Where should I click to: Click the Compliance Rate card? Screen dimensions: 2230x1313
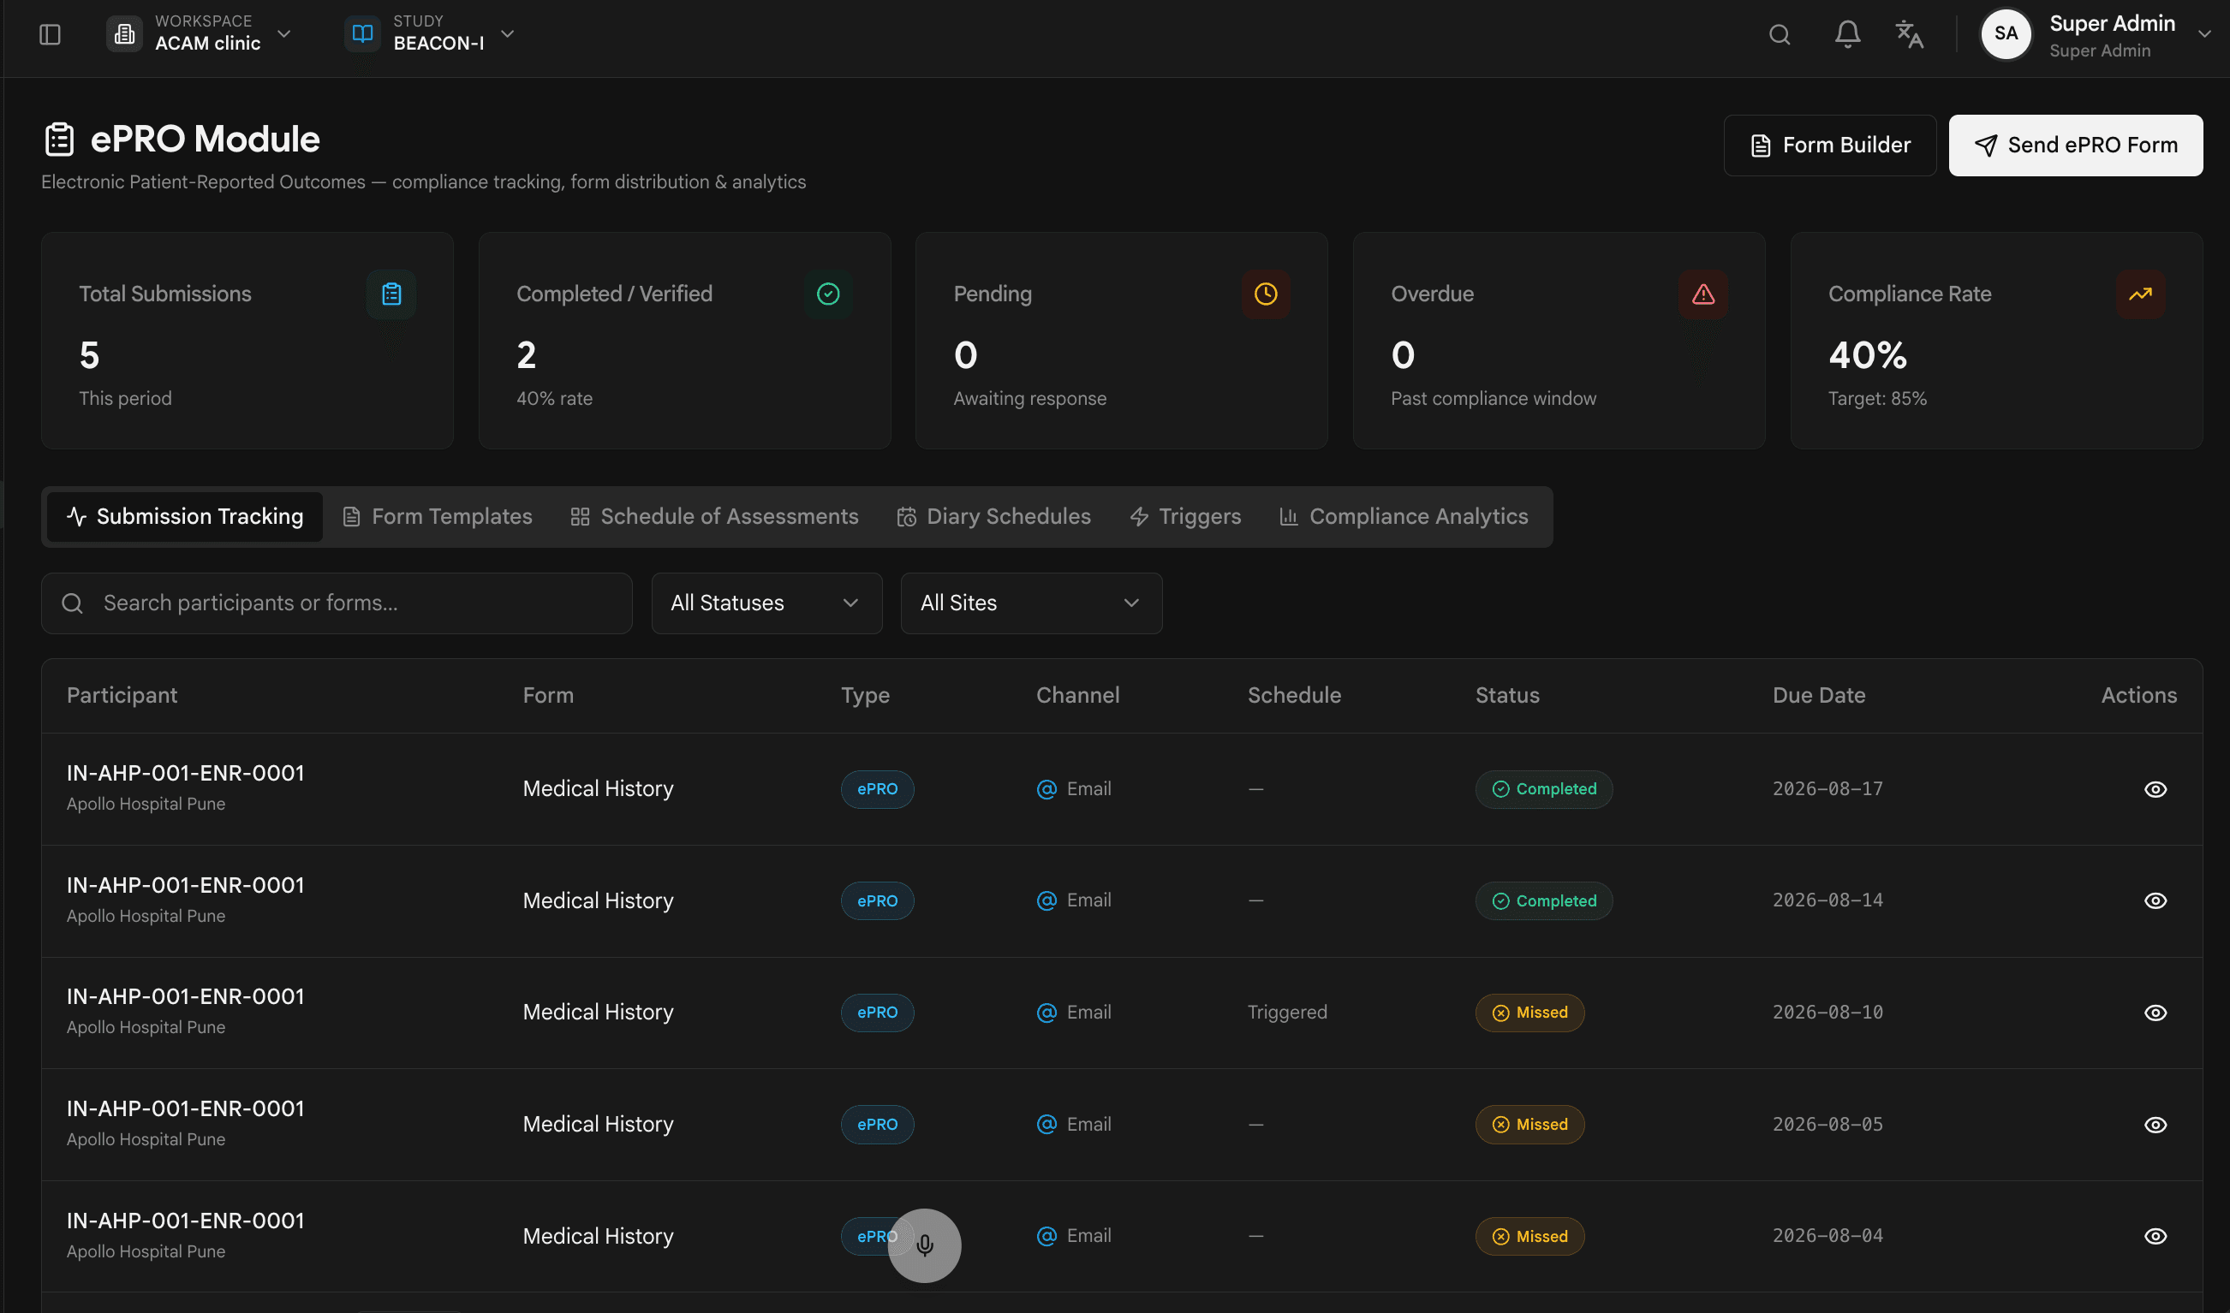[x=1996, y=341]
